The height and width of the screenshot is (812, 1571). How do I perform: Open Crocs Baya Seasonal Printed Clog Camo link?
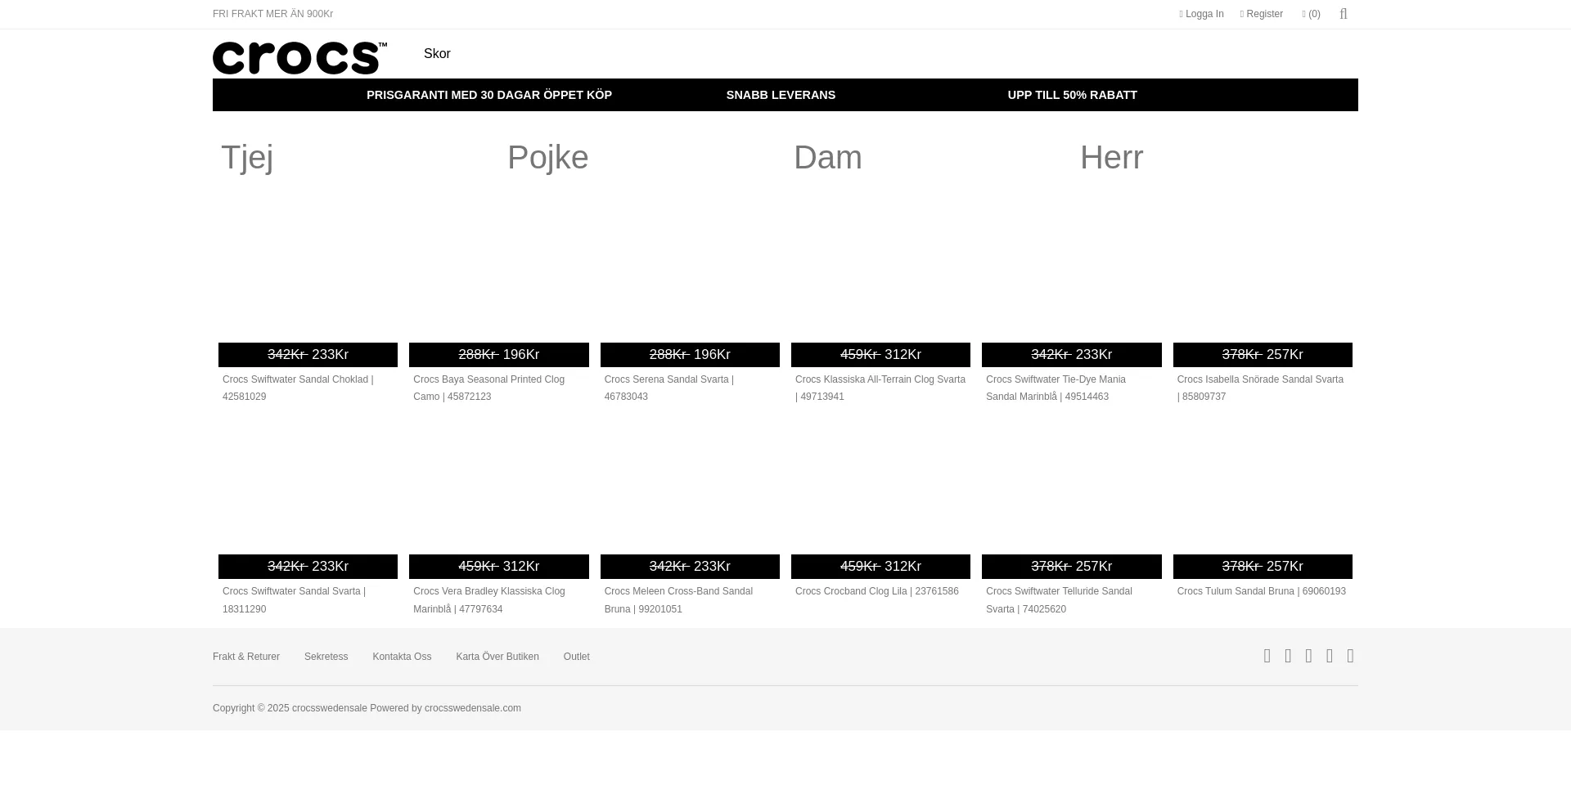[488, 388]
